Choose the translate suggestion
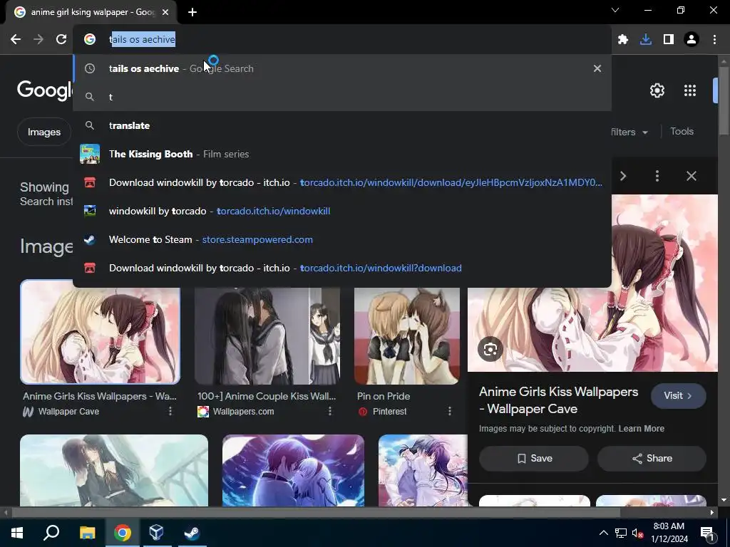This screenshot has height=547, width=730. (342, 125)
